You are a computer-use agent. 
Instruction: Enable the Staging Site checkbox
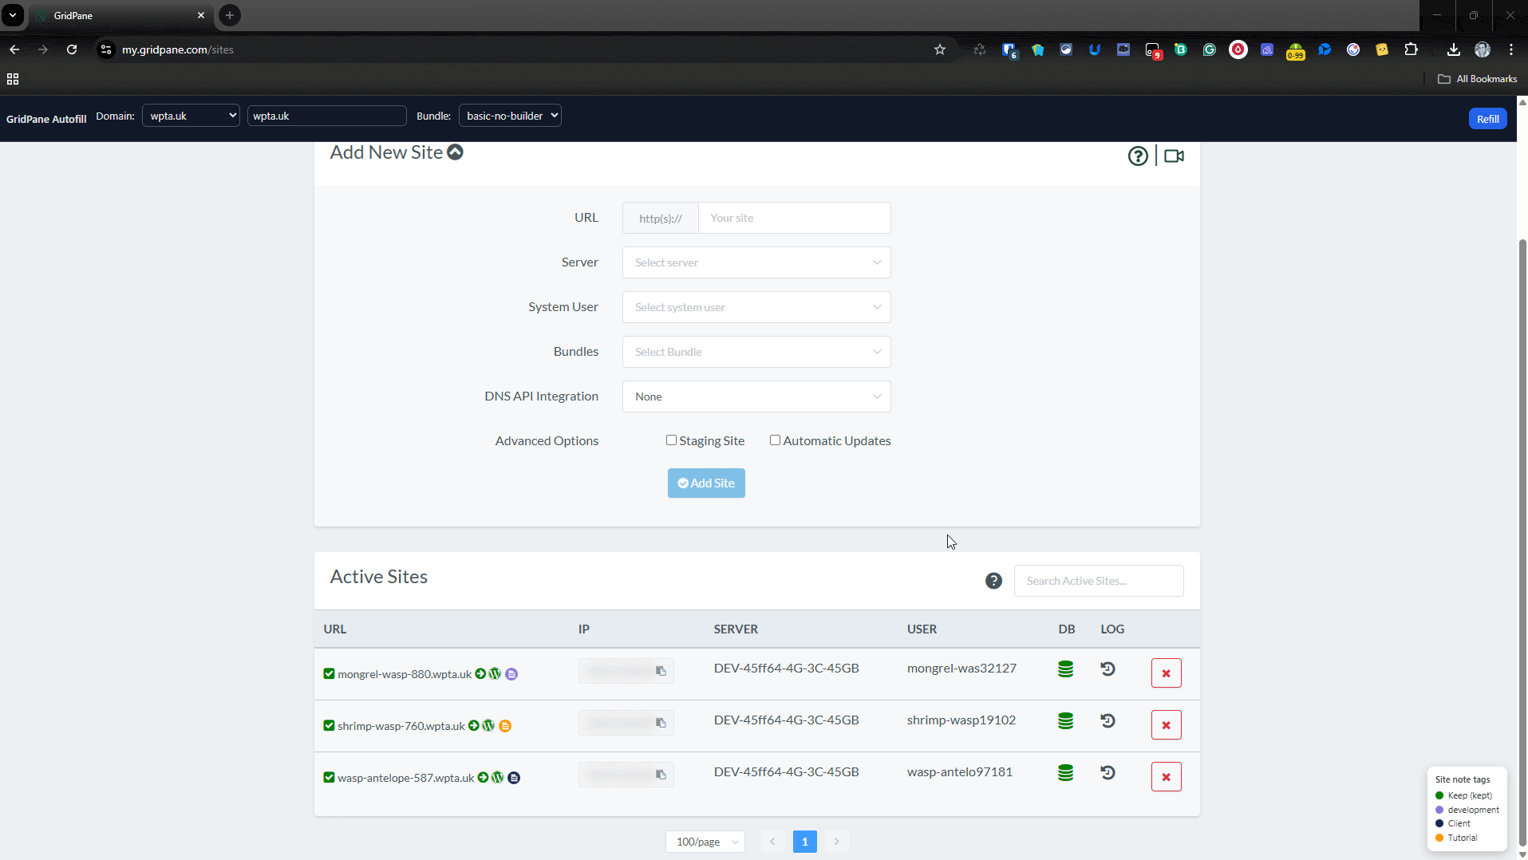coord(672,440)
